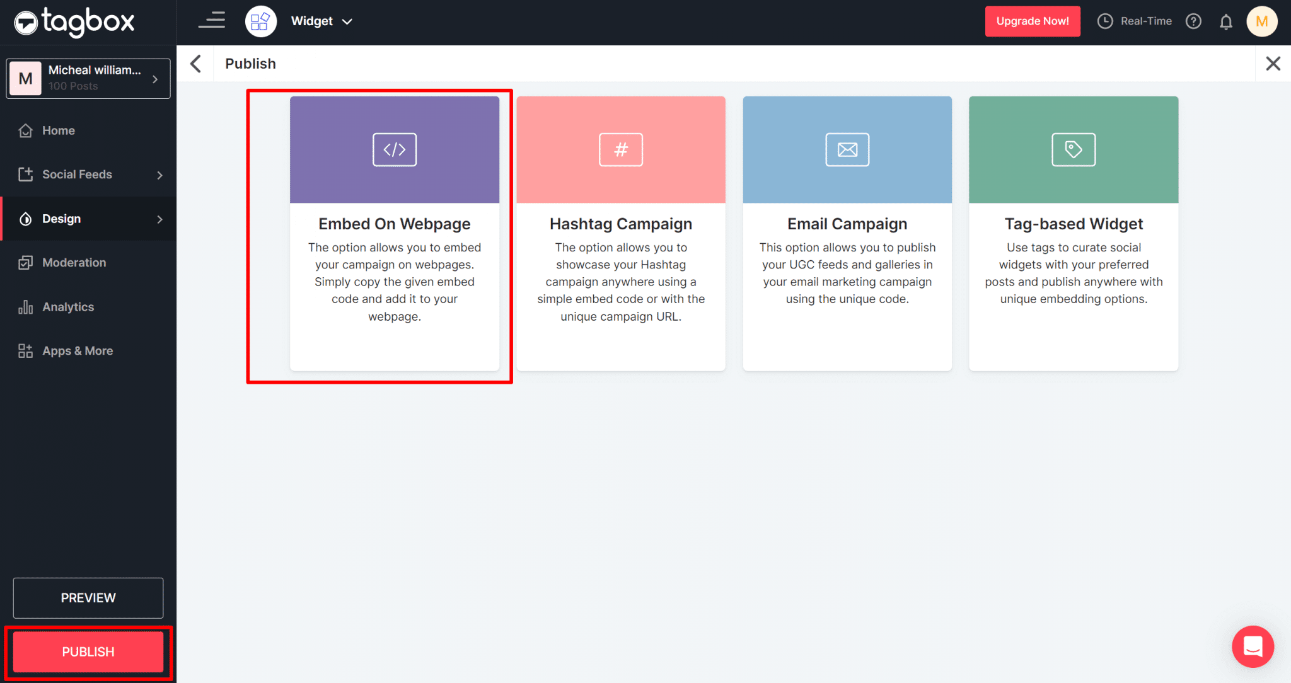The height and width of the screenshot is (683, 1291).
Task: Open the Moderation panel
Action: pyautogui.click(x=74, y=262)
